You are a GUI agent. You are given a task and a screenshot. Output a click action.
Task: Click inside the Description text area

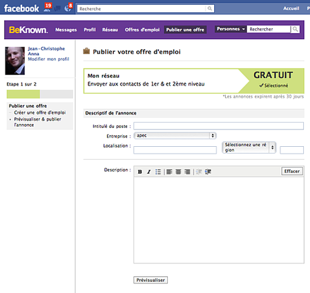[219, 220]
